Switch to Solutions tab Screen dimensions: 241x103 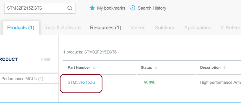pos(165,28)
